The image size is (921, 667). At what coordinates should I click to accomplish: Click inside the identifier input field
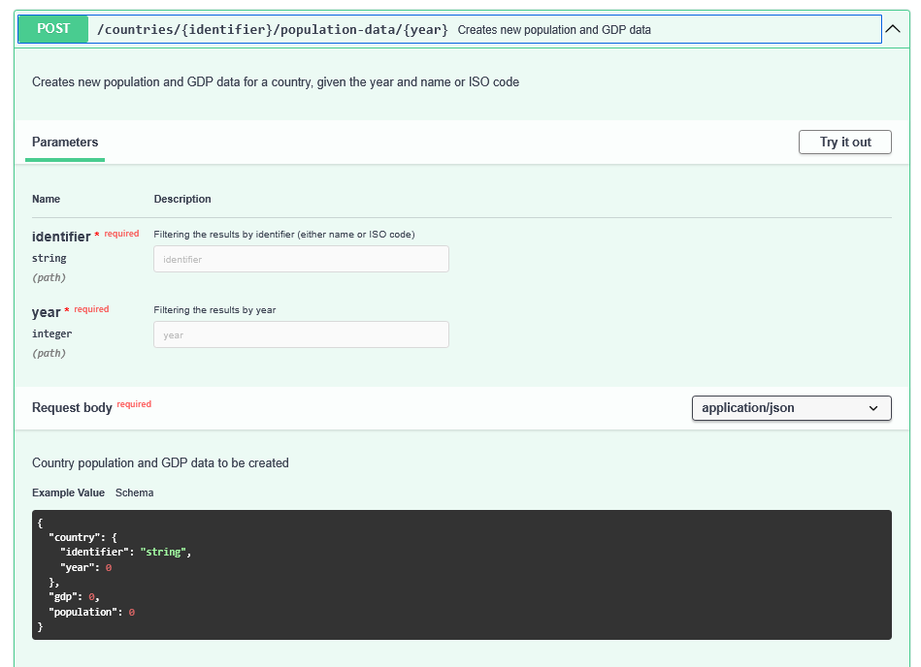(x=301, y=259)
